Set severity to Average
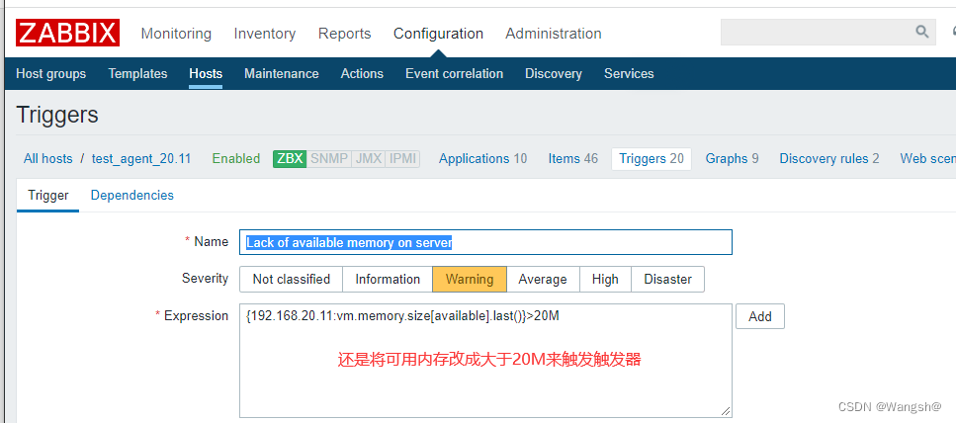956x423 pixels. click(543, 279)
